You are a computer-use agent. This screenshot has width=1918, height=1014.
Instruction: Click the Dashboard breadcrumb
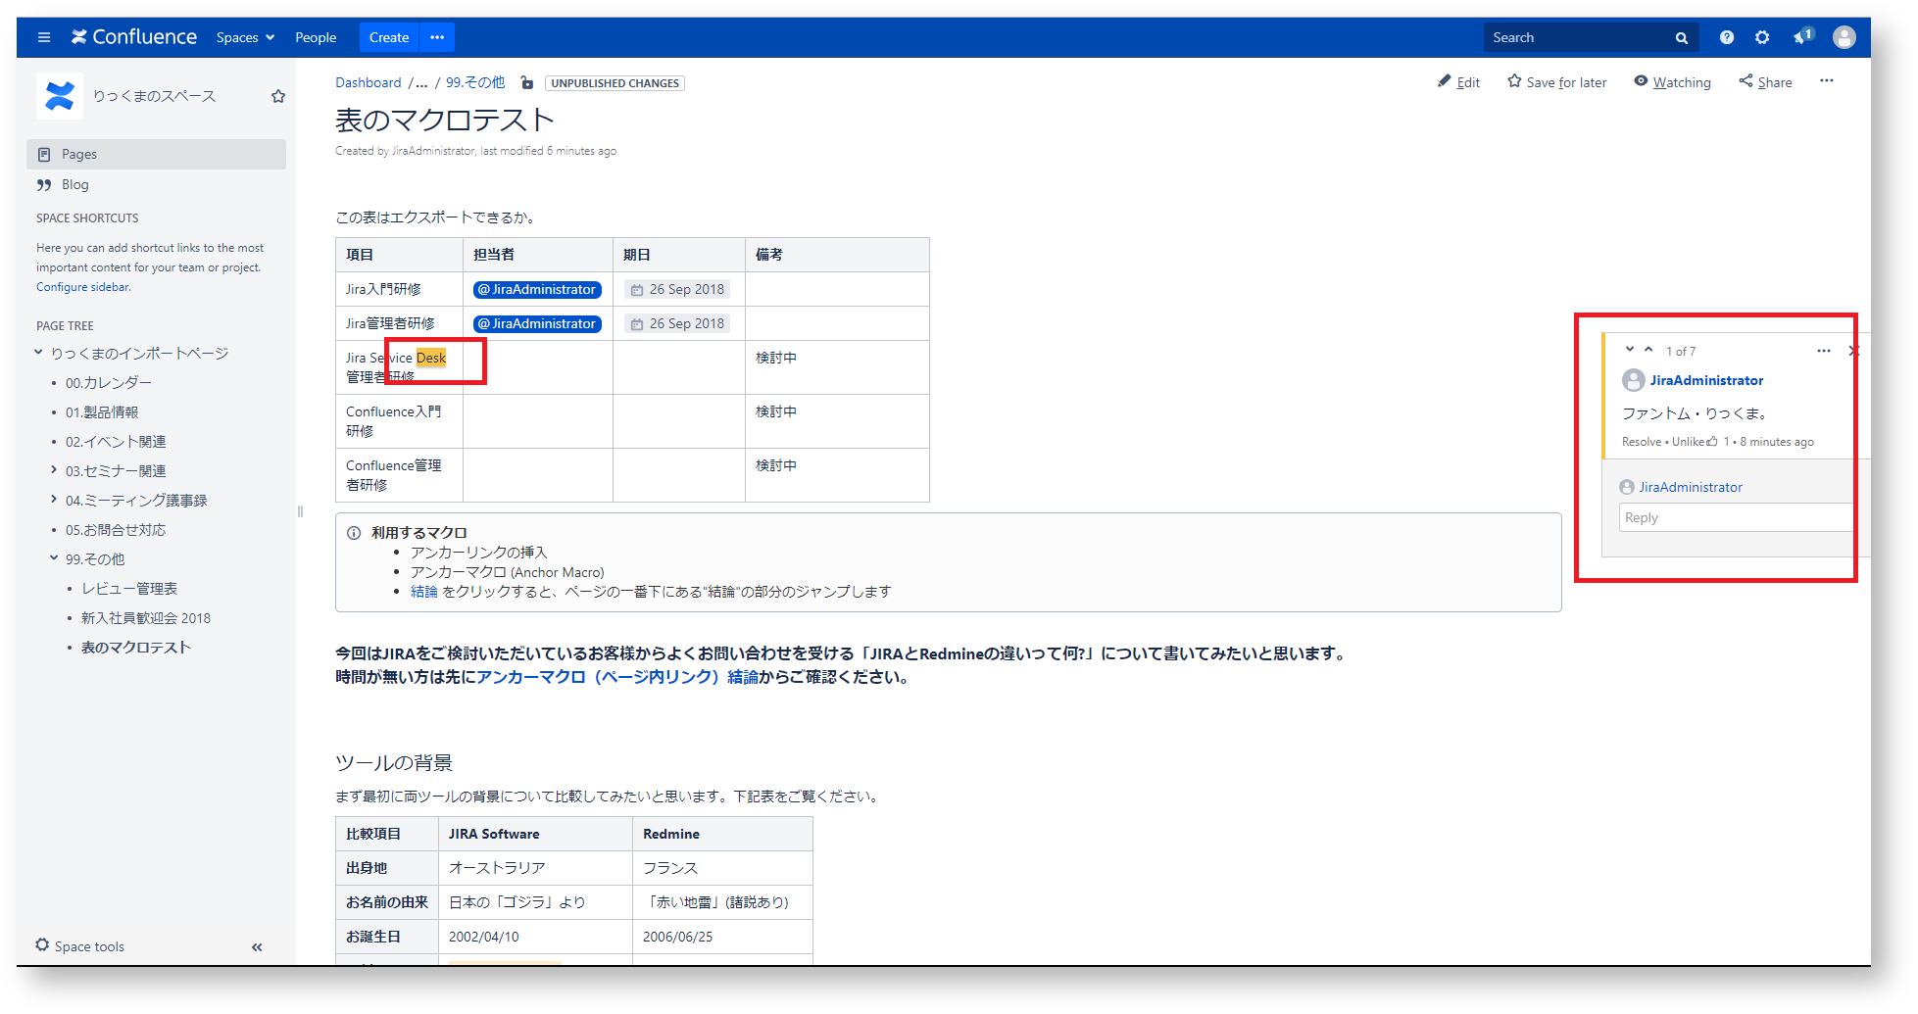pyautogui.click(x=369, y=82)
